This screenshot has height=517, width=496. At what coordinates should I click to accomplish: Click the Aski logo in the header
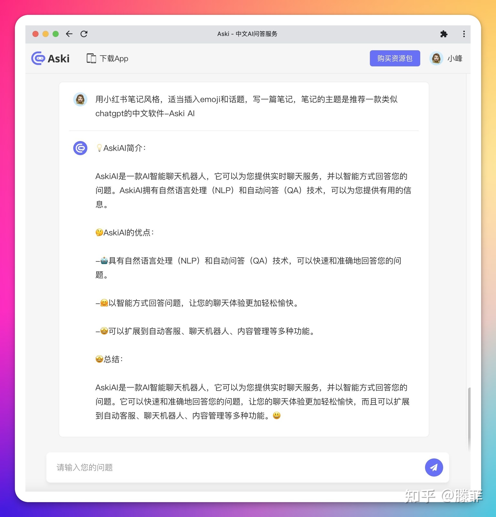pos(50,58)
